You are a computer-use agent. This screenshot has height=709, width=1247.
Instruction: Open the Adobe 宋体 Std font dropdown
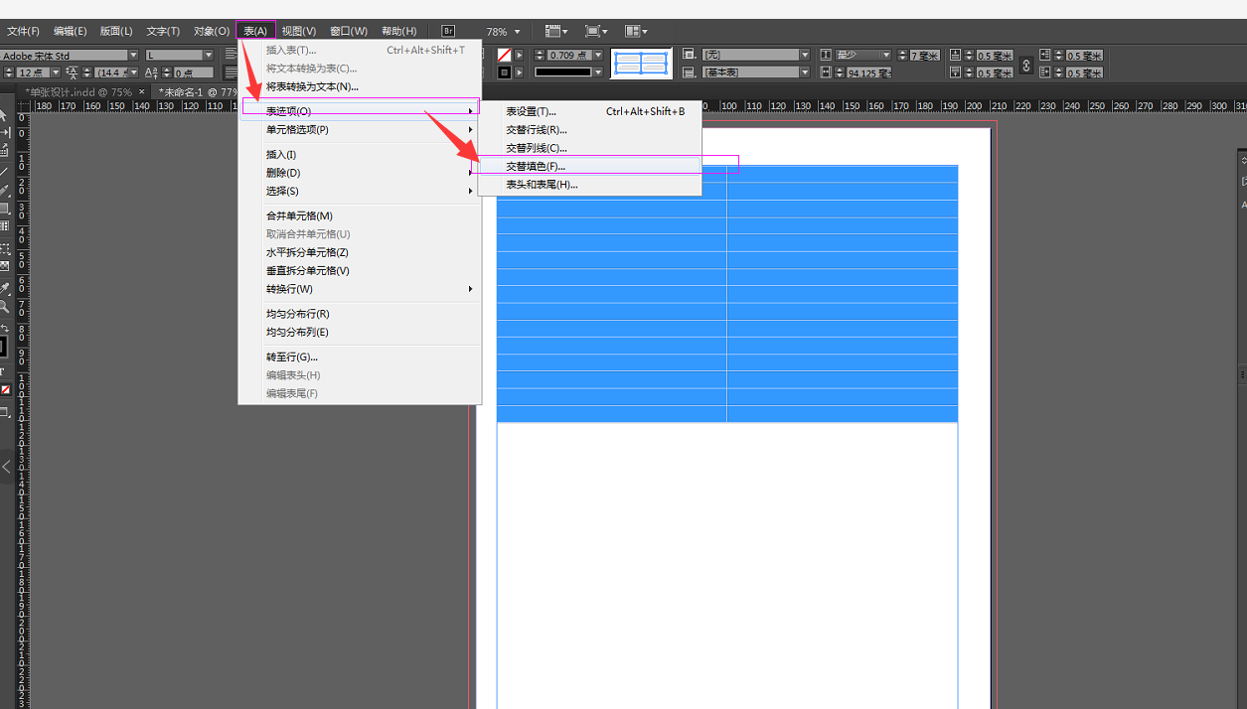[133, 56]
